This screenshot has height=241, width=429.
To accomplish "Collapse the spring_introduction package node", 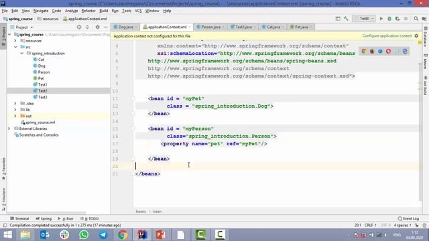I will [22, 54].
